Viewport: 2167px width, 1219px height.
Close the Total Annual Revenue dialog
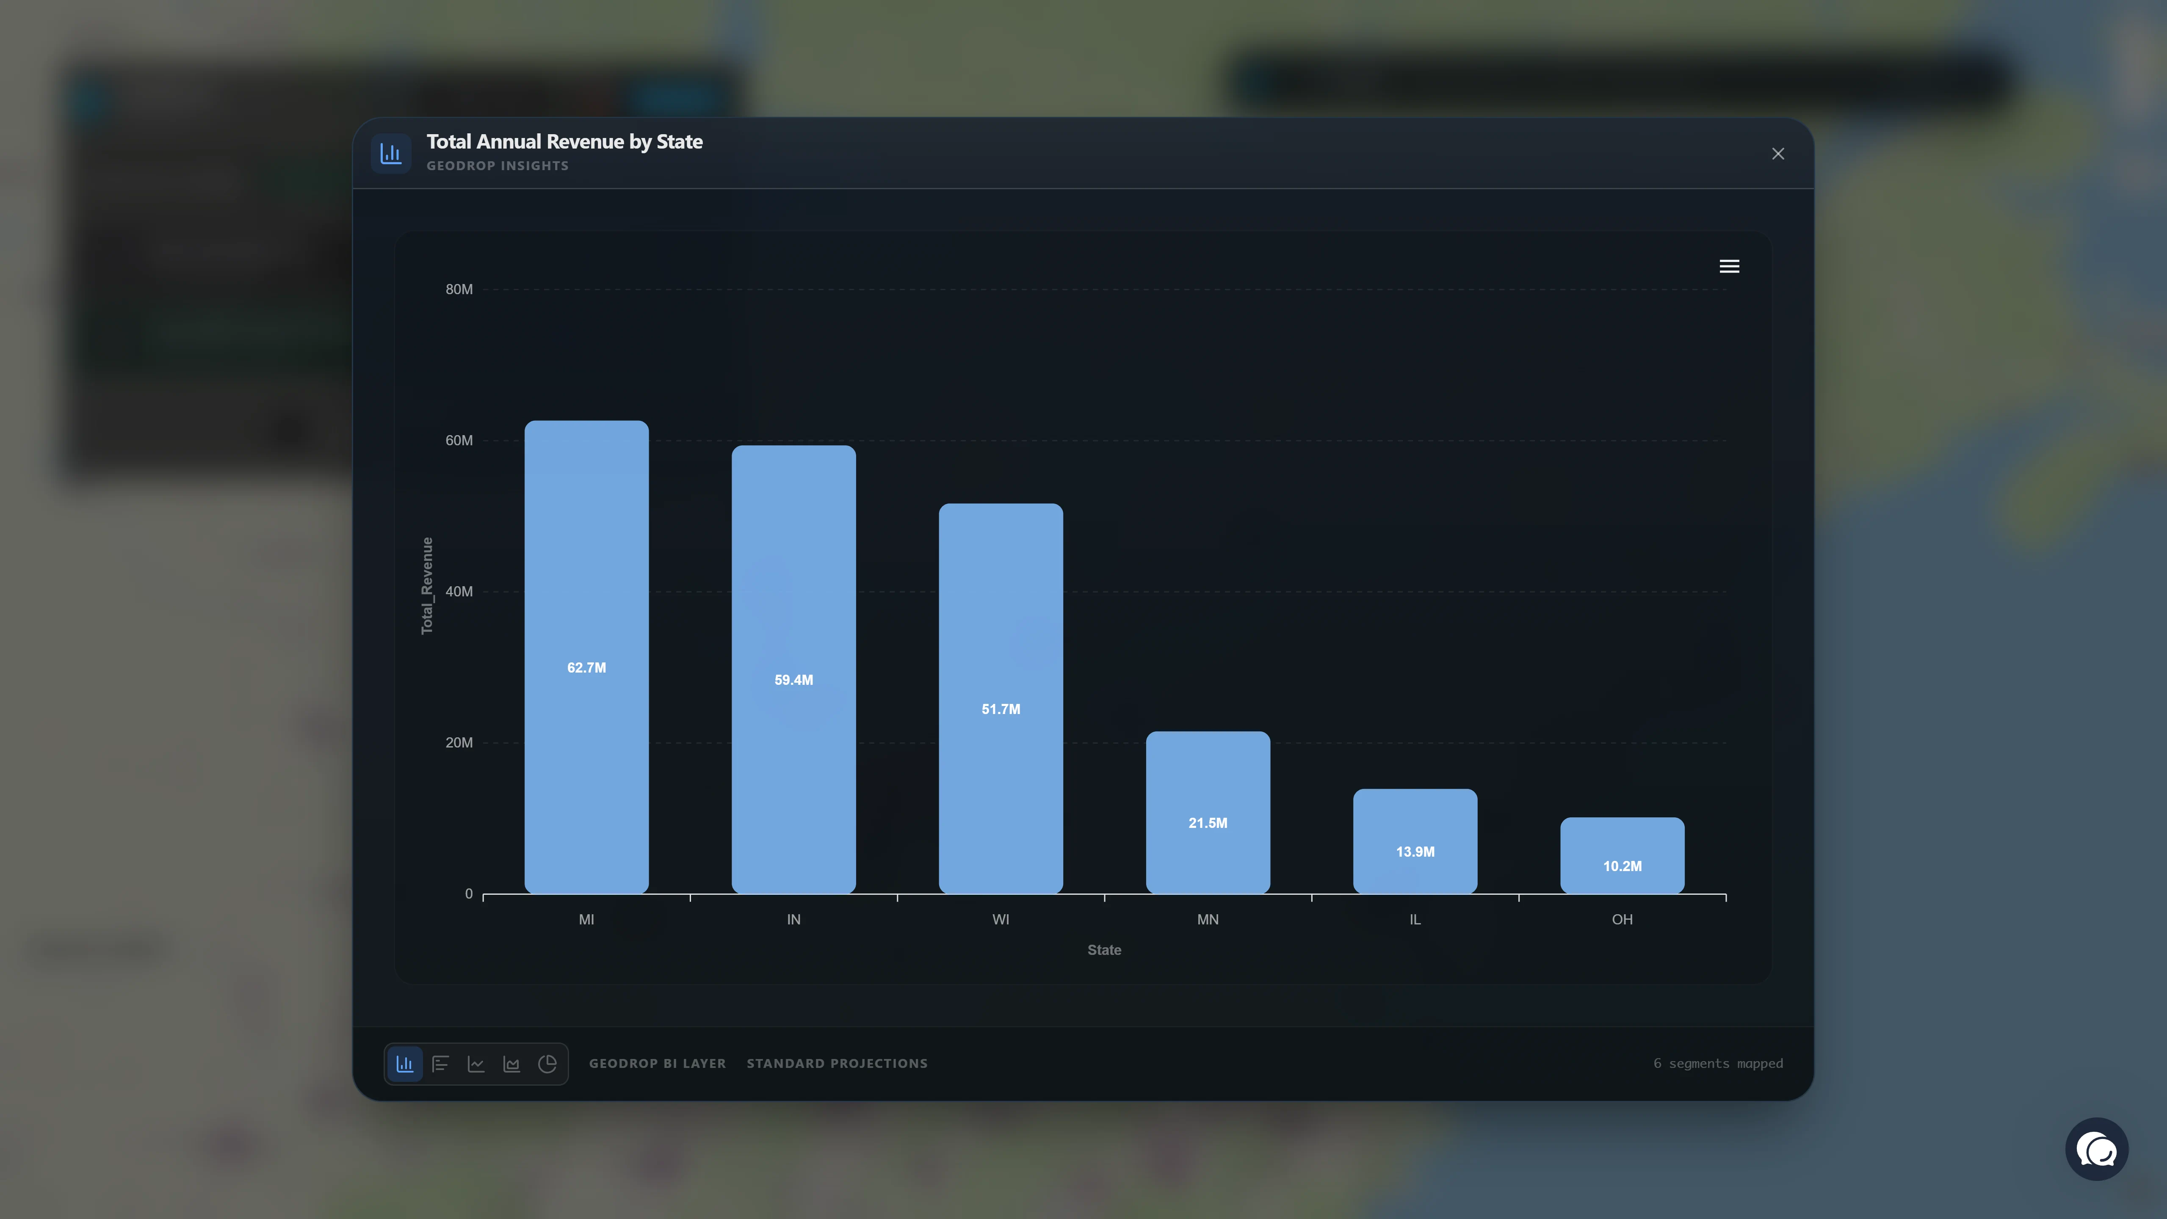tap(1777, 154)
